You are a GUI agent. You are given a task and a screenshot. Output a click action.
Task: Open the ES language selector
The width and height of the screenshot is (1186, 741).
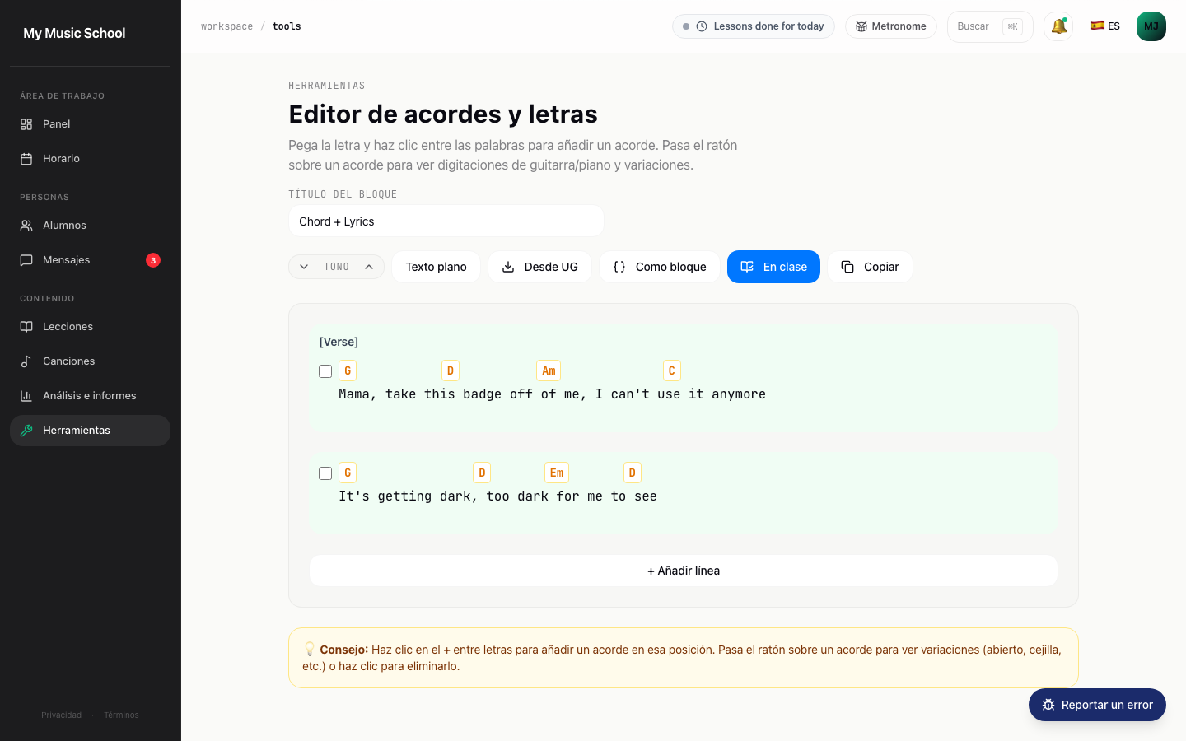point(1105,26)
